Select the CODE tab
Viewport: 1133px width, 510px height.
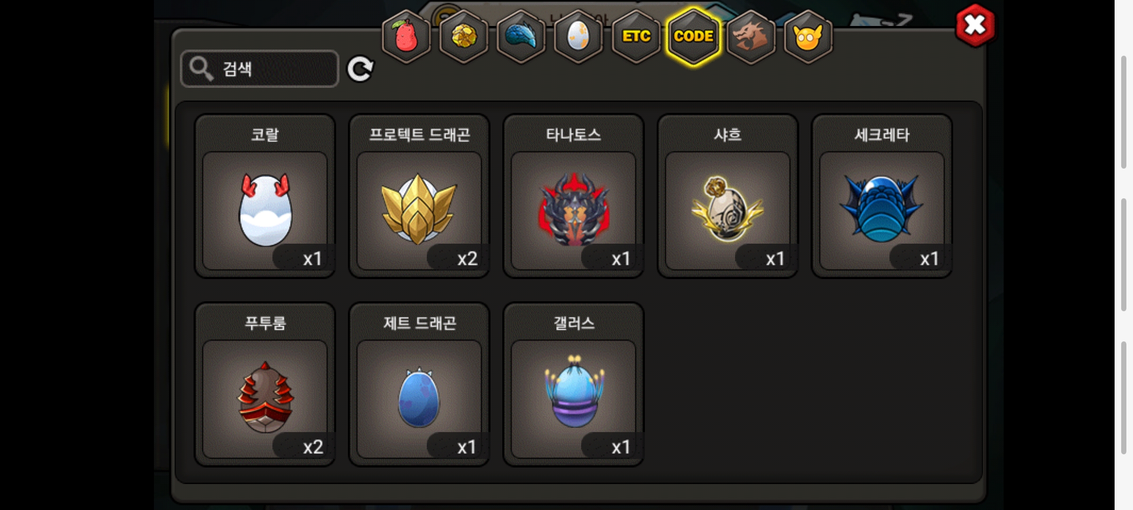click(x=693, y=37)
